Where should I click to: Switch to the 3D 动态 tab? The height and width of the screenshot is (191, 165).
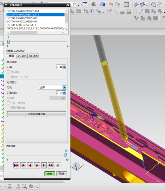tap(22, 56)
